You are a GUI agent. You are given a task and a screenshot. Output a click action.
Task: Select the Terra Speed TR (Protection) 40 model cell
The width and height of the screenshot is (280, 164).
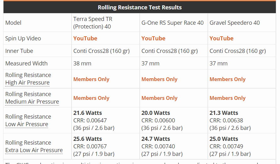93,23
